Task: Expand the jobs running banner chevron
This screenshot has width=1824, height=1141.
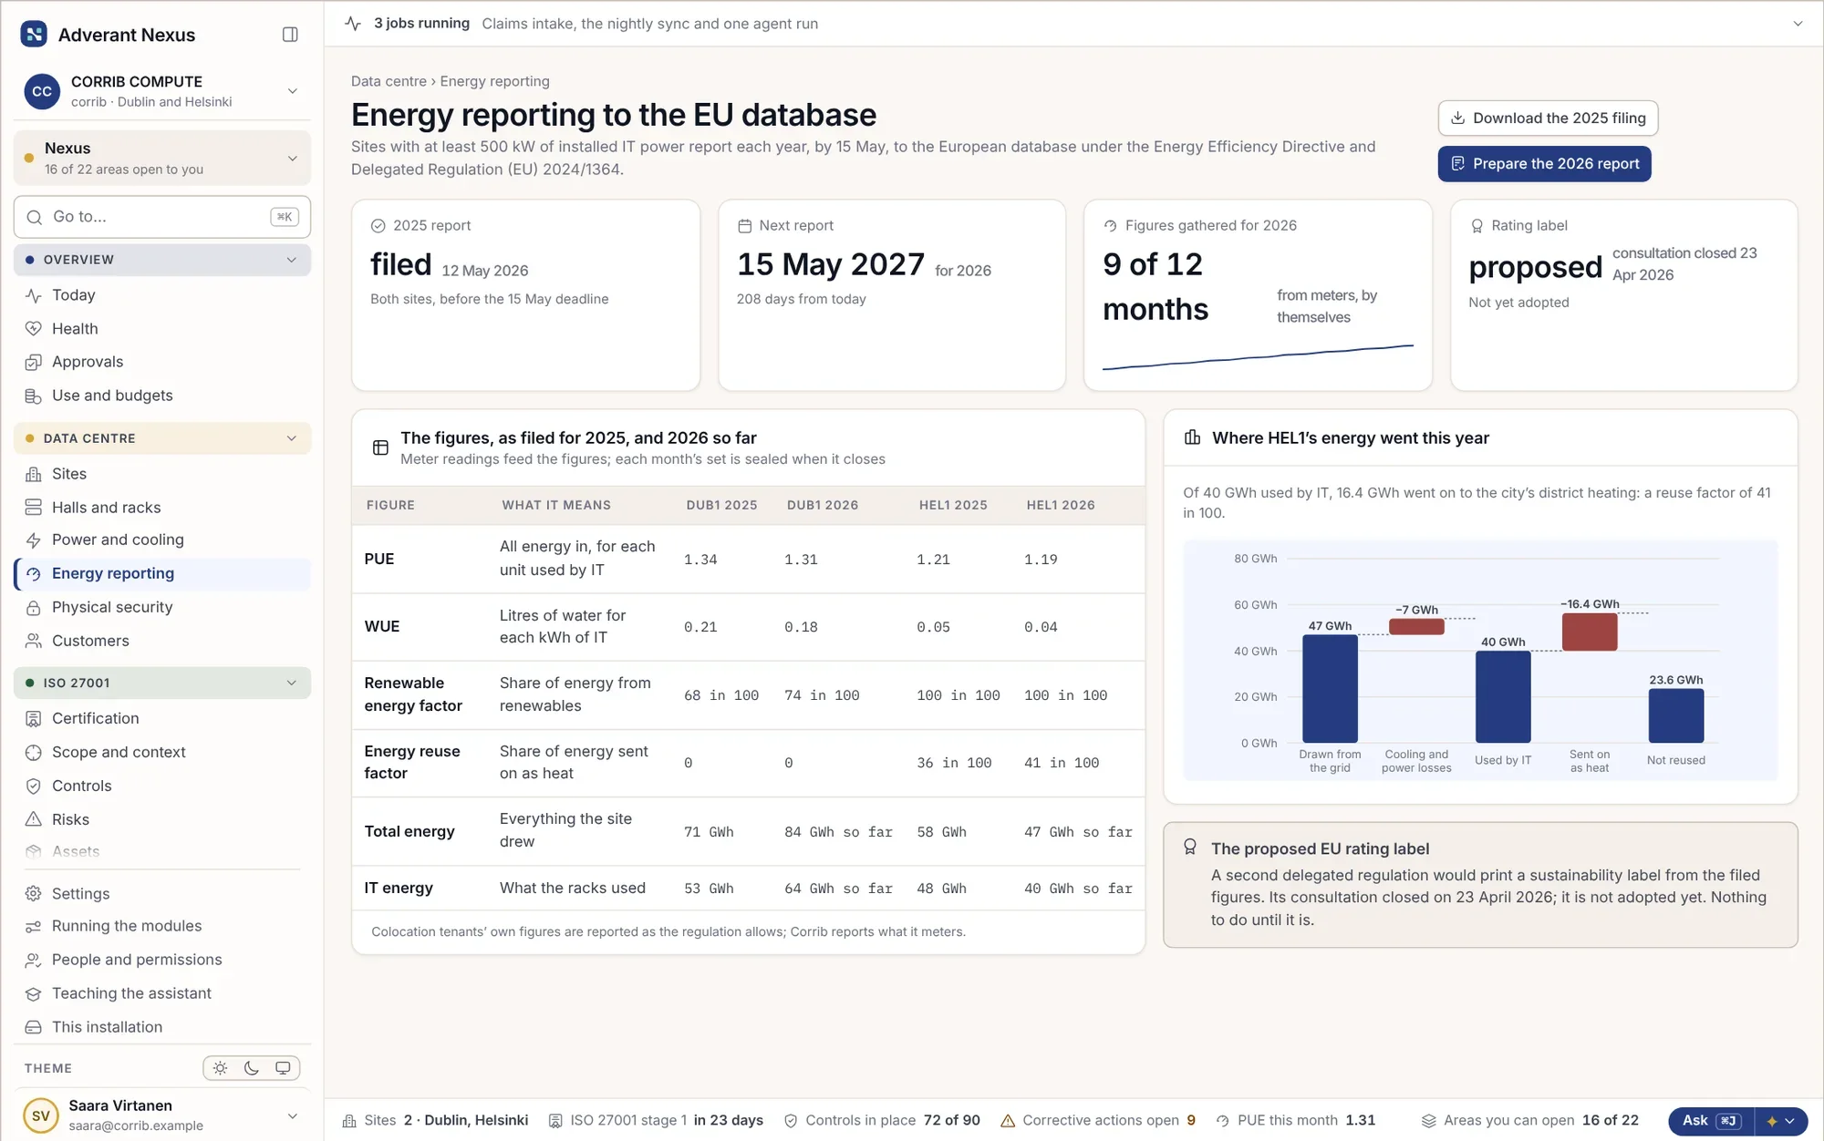Action: (1798, 24)
